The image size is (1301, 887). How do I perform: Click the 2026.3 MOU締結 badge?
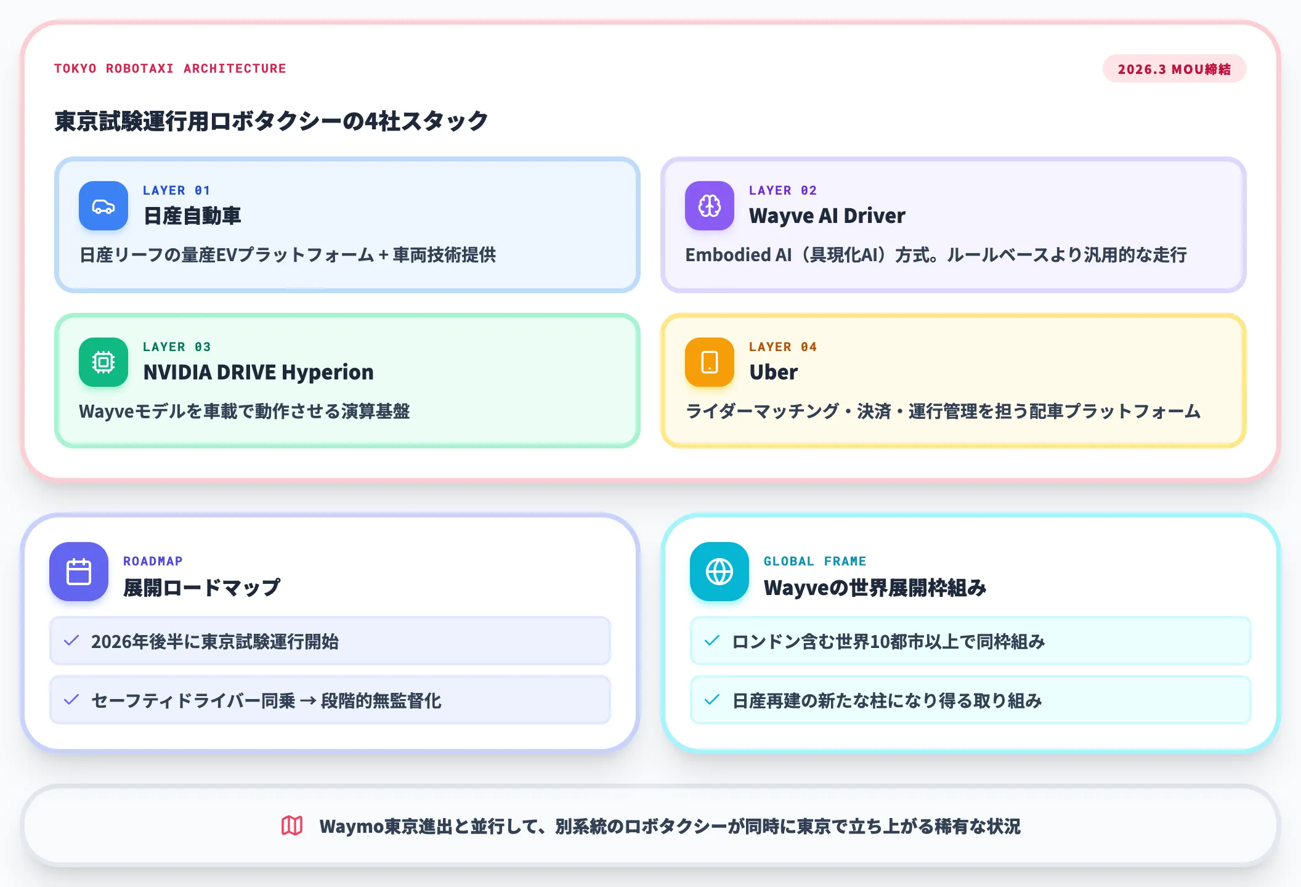click(1174, 69)
